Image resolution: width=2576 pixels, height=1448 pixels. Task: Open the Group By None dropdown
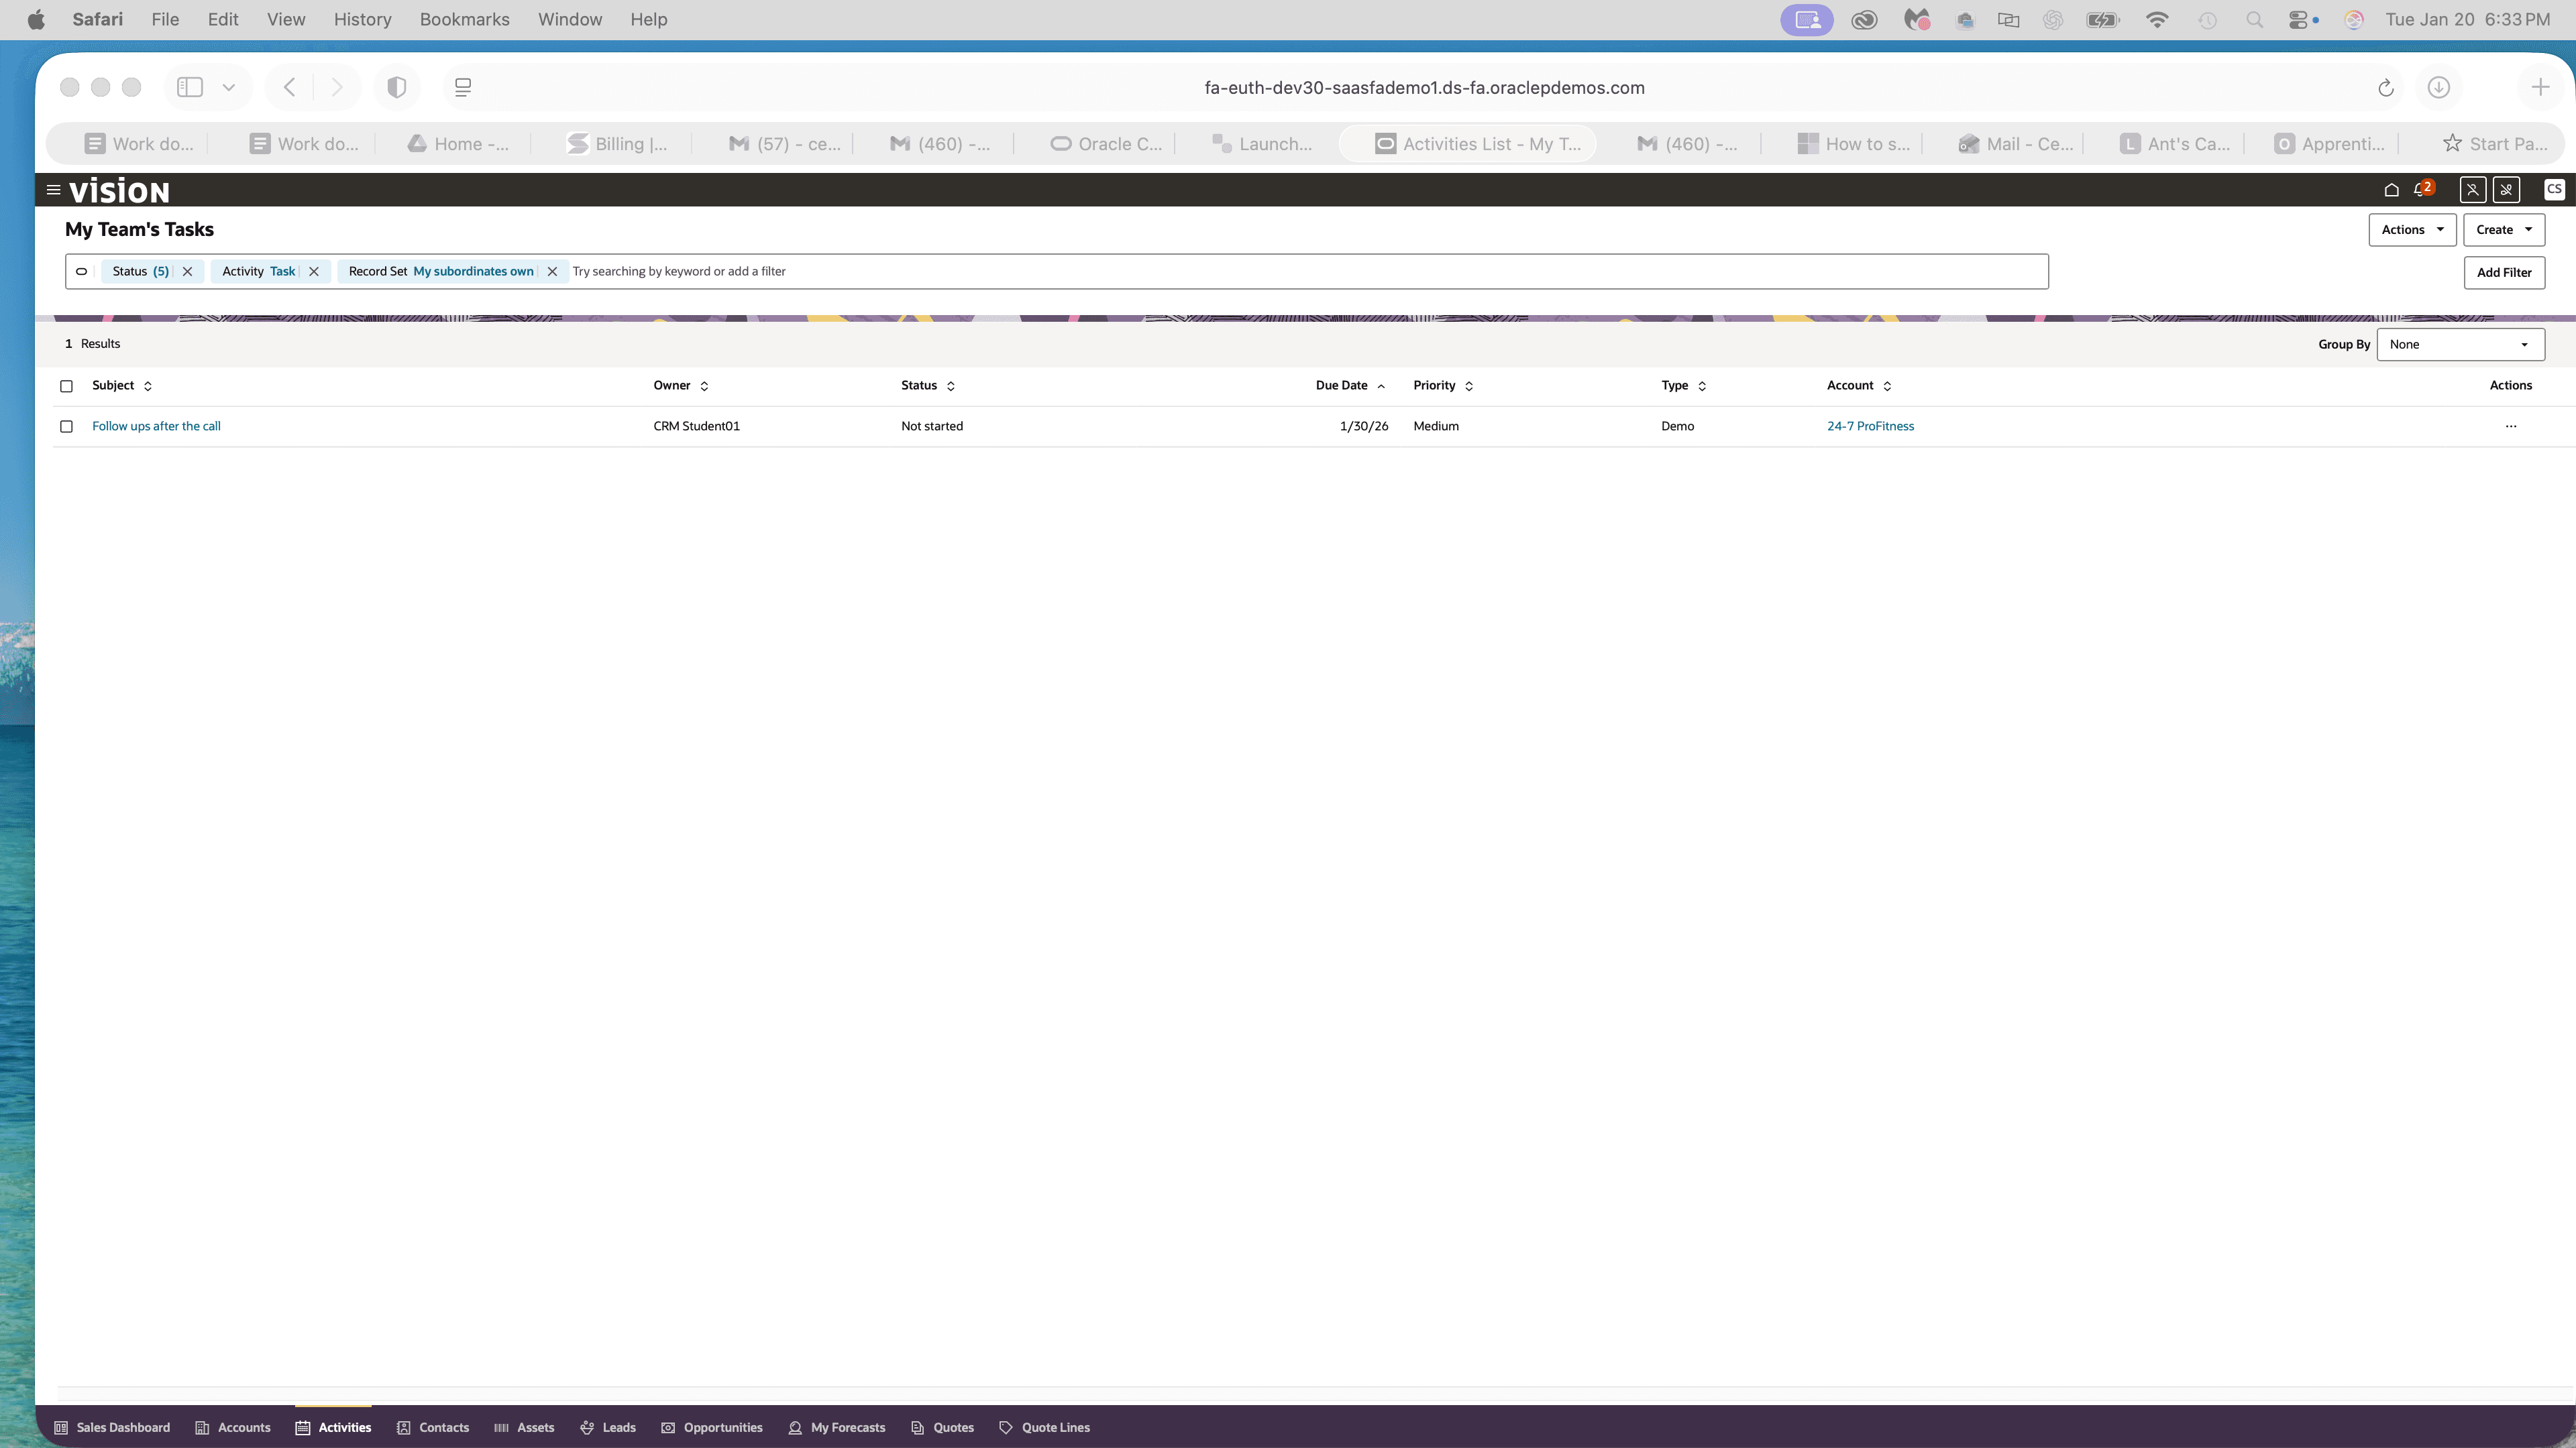tap(2459, 345)
